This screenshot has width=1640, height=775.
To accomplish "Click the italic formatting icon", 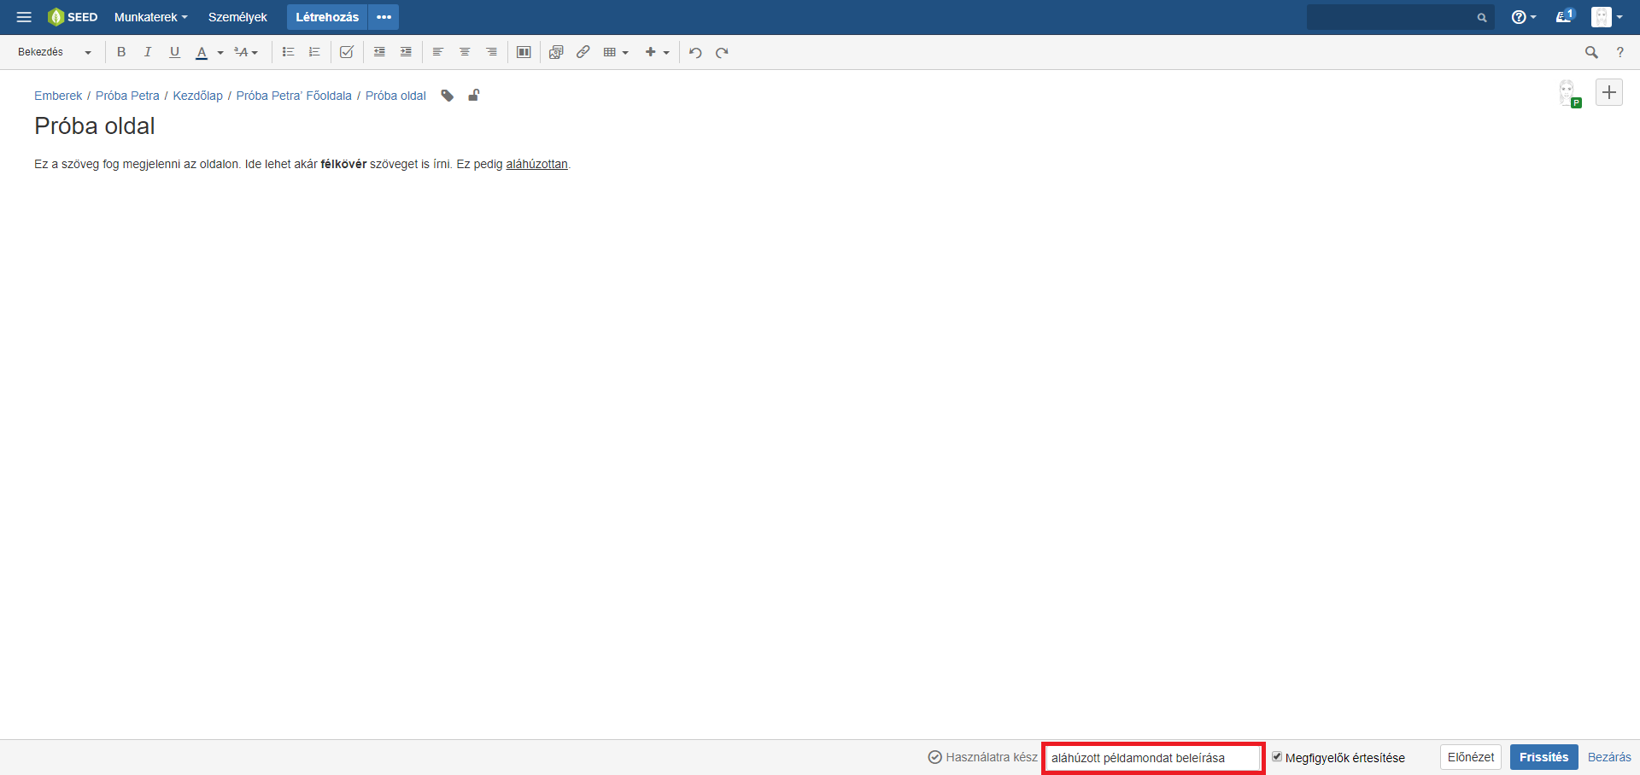I will 148,52.
